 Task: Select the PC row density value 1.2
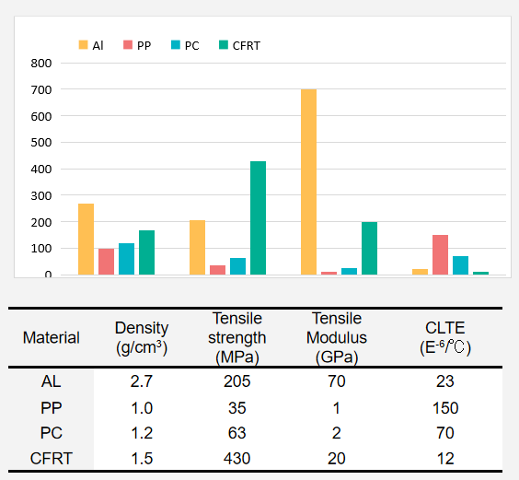coord(142,433)
